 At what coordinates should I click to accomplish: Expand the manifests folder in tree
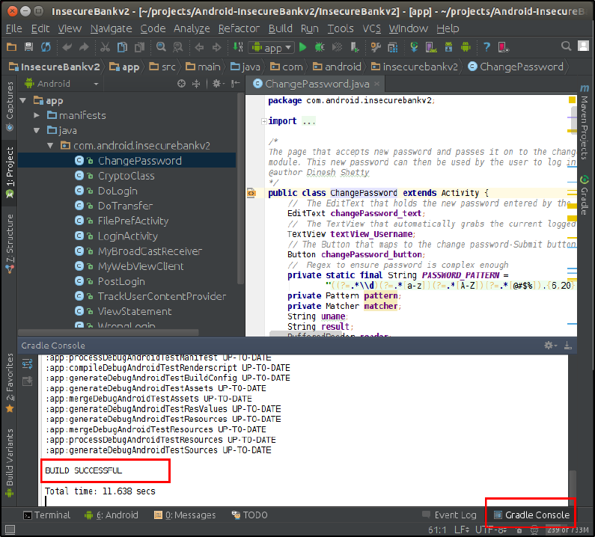[x=37, y=115]
